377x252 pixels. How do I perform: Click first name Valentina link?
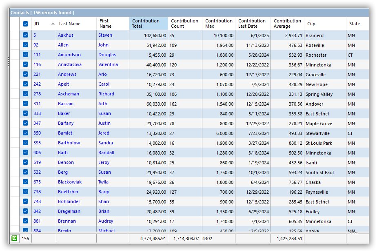pos(108,65)
